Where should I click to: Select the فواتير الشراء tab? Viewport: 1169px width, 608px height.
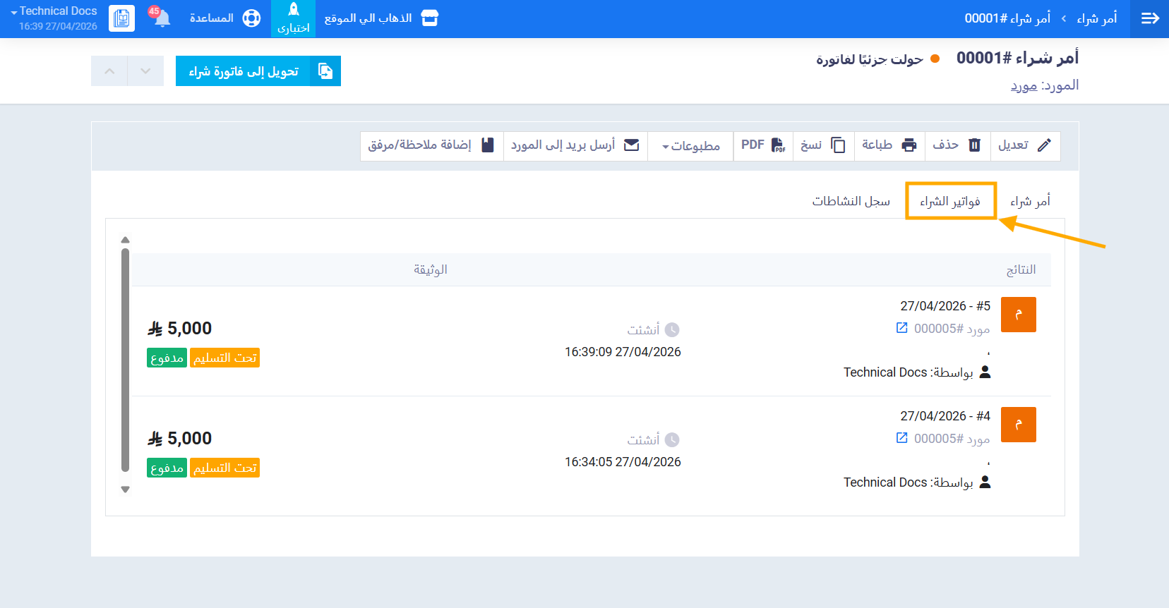coord(950,202)
